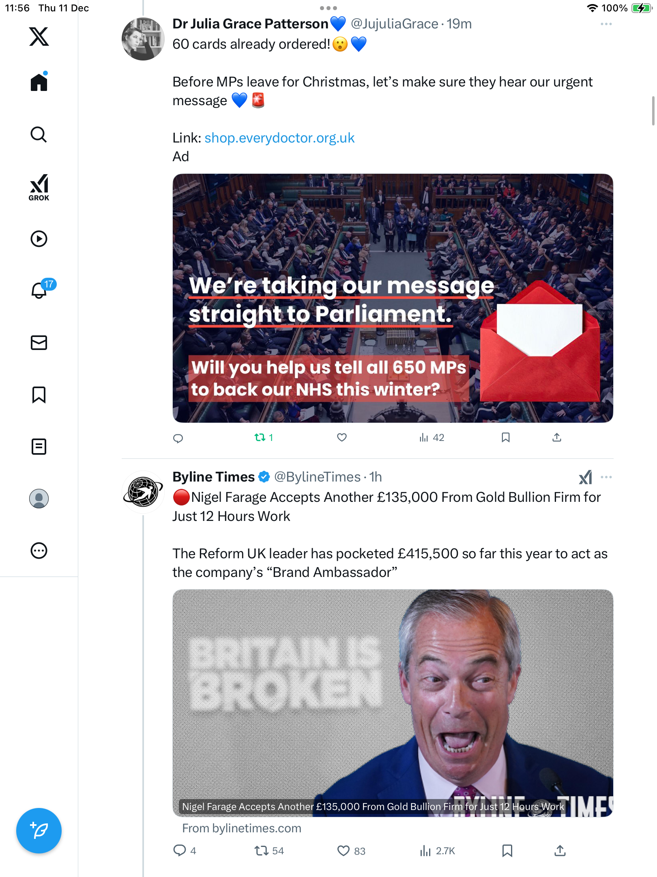Image resolution: width=657 pixels, height=877 pixels.
Task: Open the shop.everydoctor.org.uk link
Action: 279,138
